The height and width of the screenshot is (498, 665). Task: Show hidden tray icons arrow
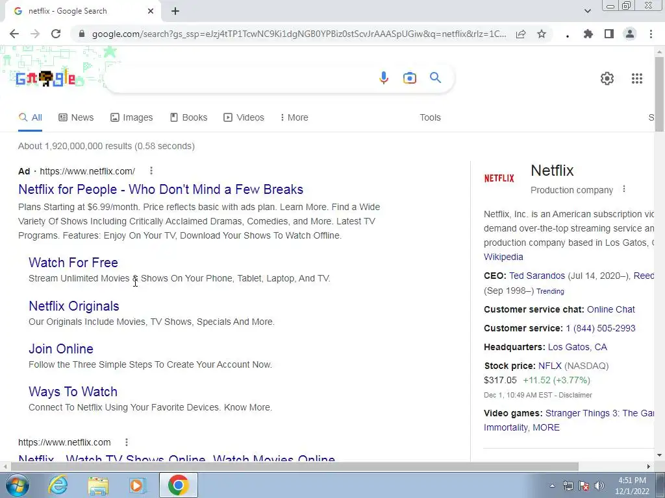coord(552,486)
